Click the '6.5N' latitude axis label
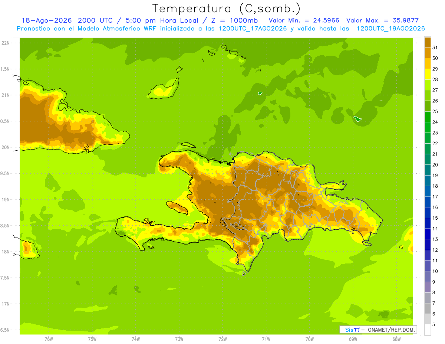This screenshot has width=445, height=344. pos(5,330)
